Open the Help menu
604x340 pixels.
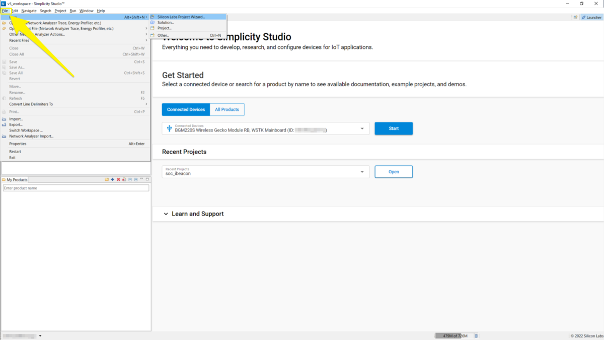[x=101, y=11]
